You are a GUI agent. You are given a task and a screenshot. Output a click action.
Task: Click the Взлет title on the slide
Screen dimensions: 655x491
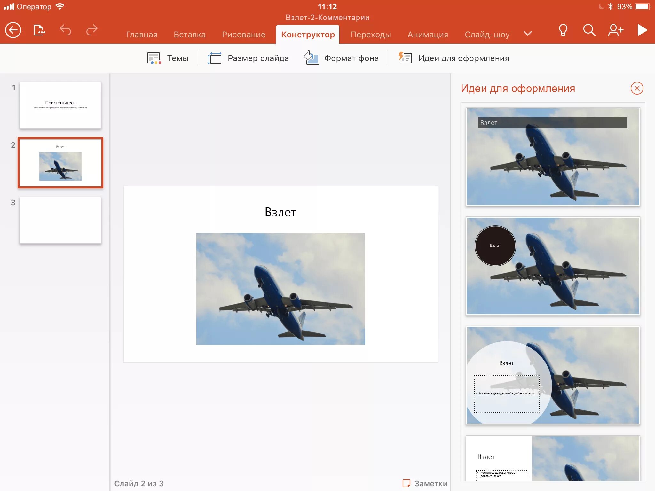[280, 212]
